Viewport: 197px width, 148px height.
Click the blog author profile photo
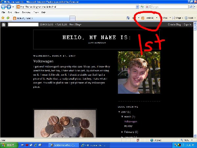click(x=139, y=72)
